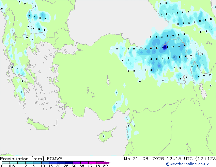Click the '0.1' legend scale label
Viewport: 216px width, 167px height.
tap(4, 166)
